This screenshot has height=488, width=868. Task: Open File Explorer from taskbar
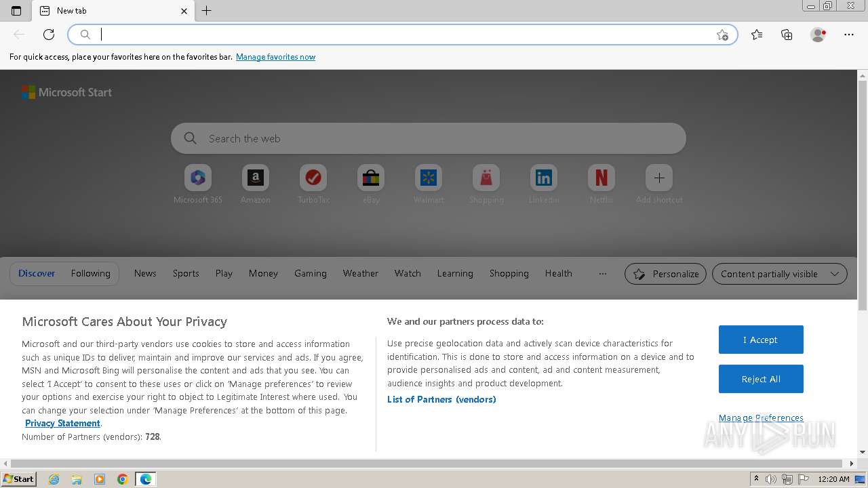click(x=77, y=479)
